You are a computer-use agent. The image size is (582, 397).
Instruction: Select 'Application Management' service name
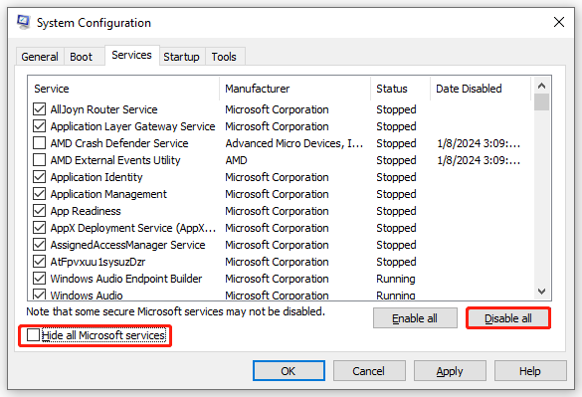pyautogui.click(x=108, y=194)
